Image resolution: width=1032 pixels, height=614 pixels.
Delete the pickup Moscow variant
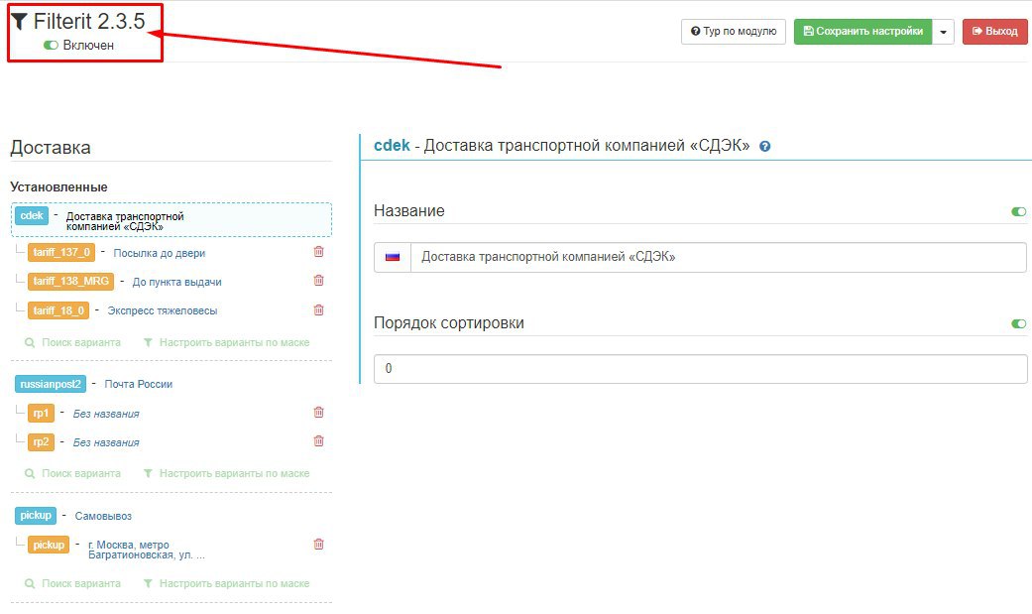(x=318, y=545)
